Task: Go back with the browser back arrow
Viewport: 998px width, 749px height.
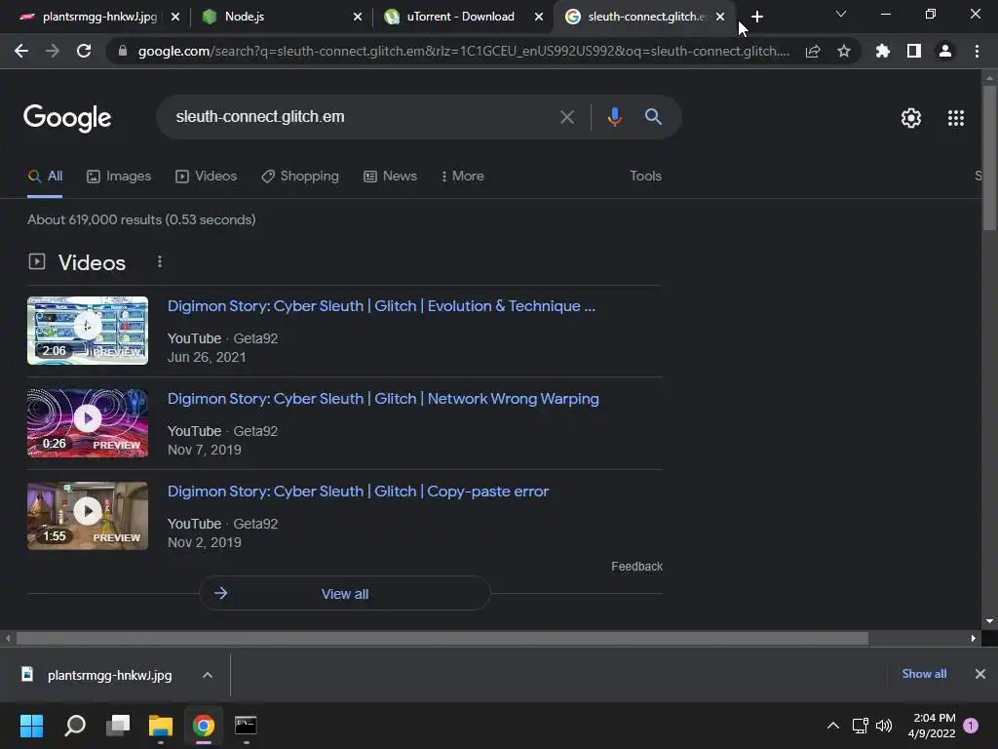Action: (21, 51)
